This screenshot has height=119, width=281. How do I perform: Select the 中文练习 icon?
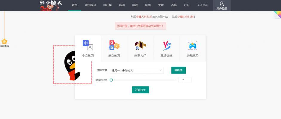[x=88, y=45]
